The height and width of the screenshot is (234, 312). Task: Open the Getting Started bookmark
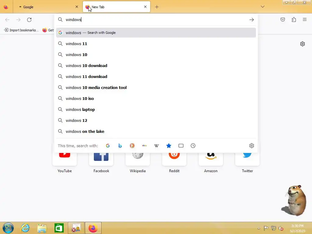tap(48, 30)
